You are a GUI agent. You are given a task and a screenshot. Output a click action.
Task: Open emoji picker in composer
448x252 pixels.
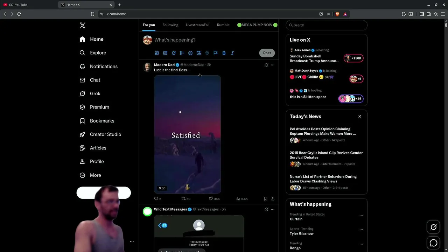point(190,53)
